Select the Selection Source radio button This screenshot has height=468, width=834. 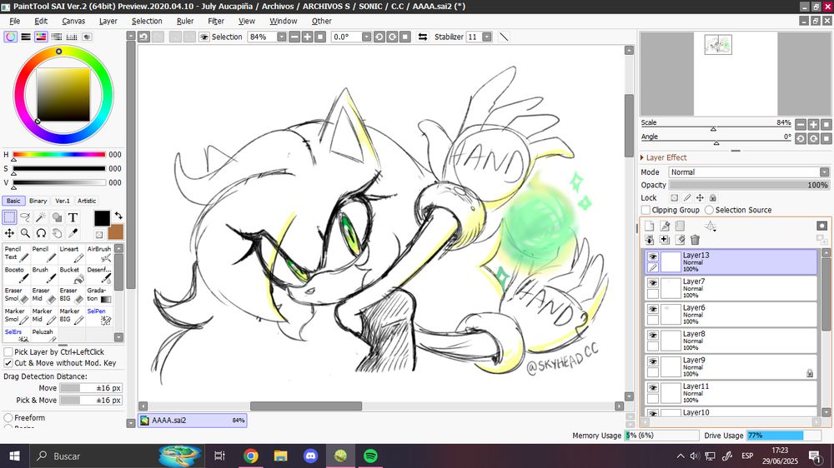click(x=709, y=210)
